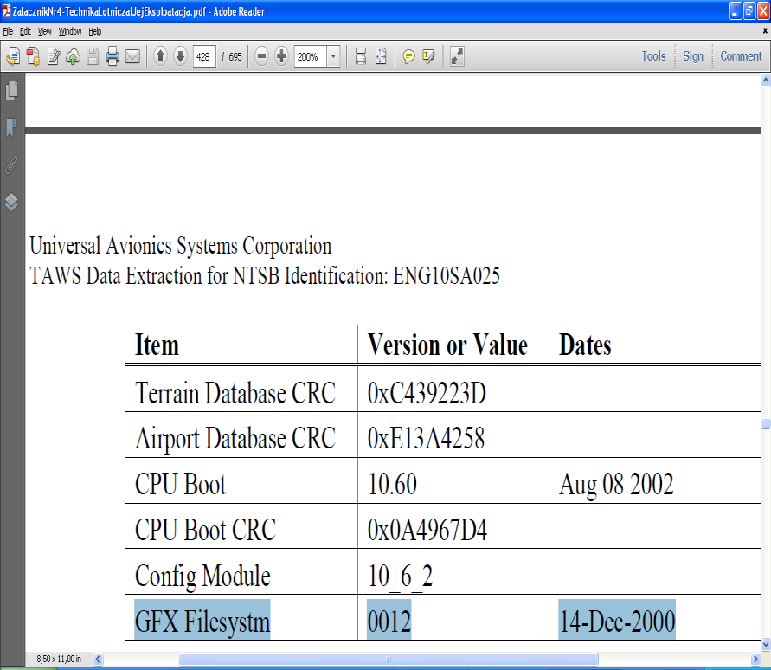
Task: Open the edit/sign document toolbar icon
Action: click(x=53, y=56)
